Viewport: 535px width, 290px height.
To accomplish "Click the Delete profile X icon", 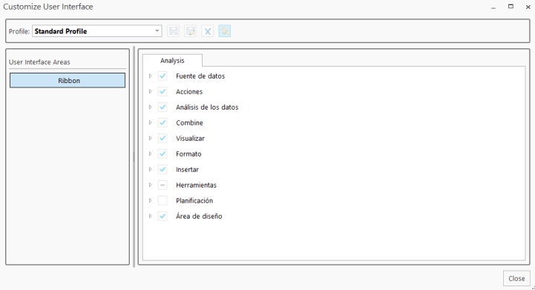I will point(208,31).
